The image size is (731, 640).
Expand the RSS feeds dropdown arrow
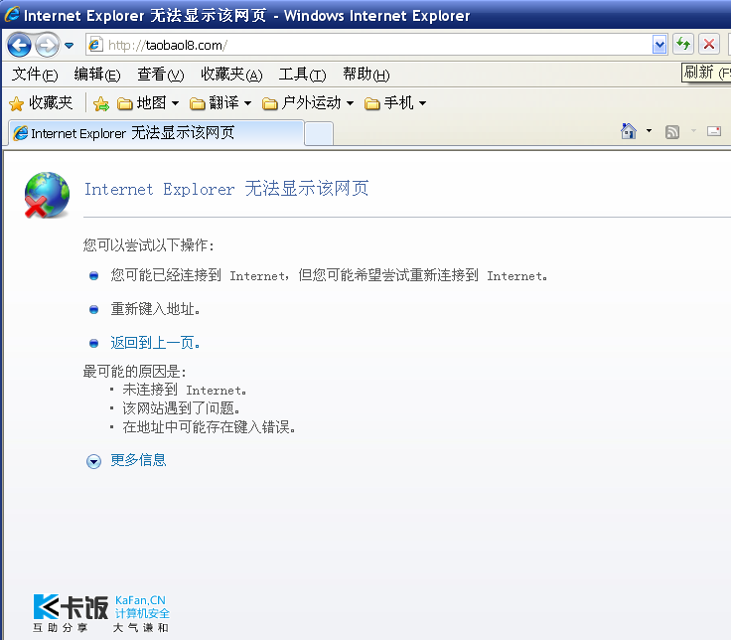[x=693, y=131]
